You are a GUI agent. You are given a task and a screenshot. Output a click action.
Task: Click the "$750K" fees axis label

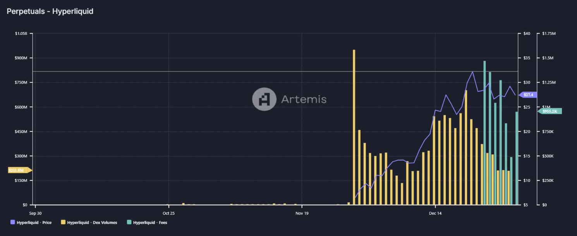click(549, 132)
